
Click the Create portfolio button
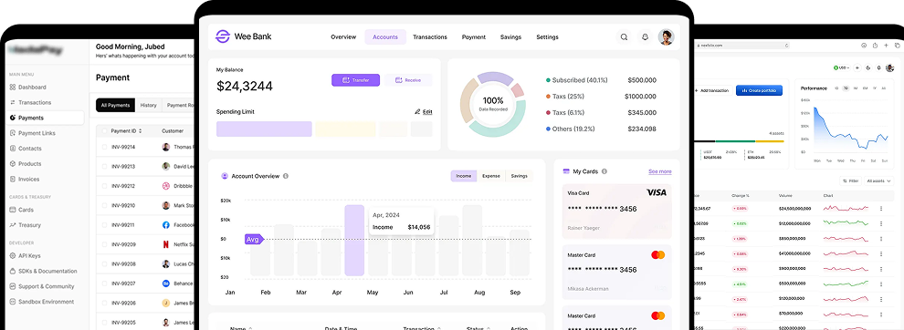tap(759, 90)
